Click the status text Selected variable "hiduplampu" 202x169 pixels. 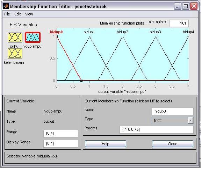click(x=32, y=156)
